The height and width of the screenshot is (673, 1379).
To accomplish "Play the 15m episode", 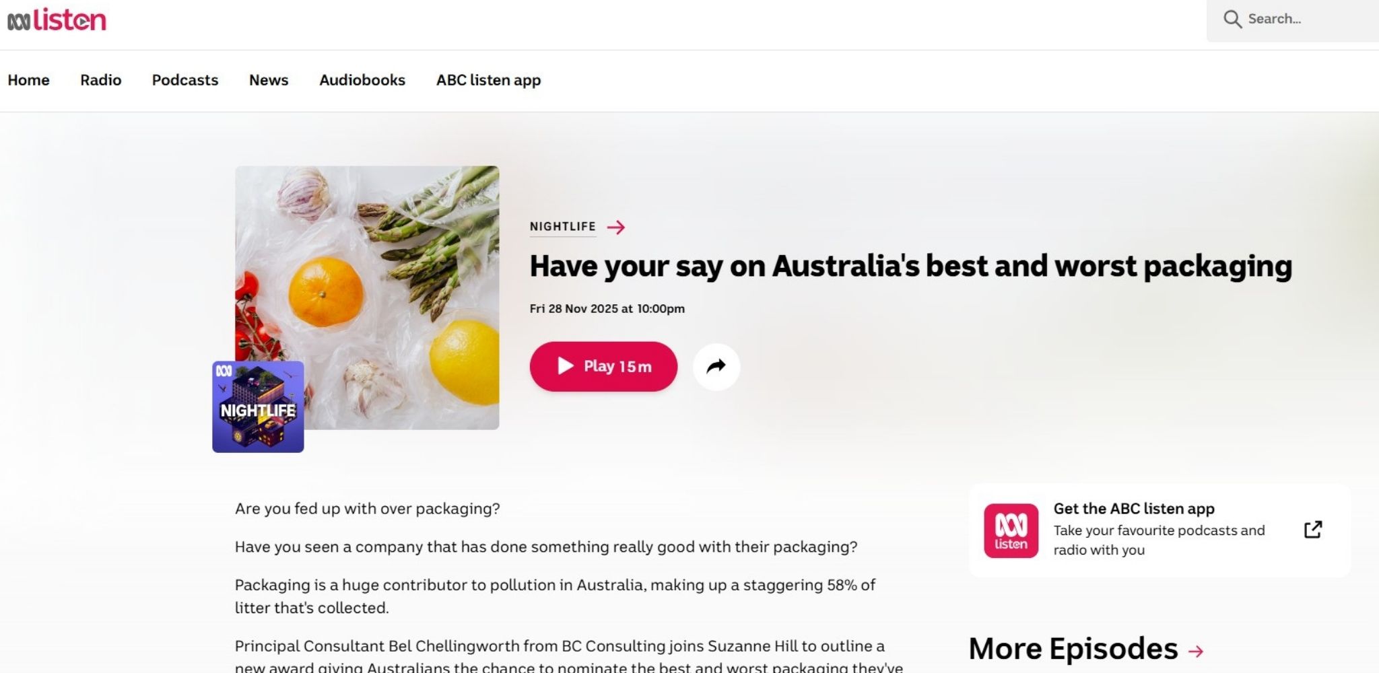I will (603, 367).
